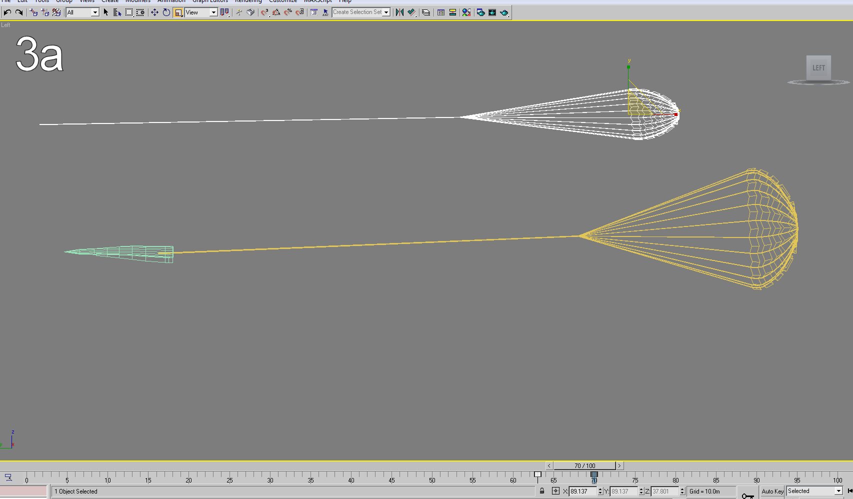Toggle Angle Snap
853x499 pixels.
(x=276, y=12)
